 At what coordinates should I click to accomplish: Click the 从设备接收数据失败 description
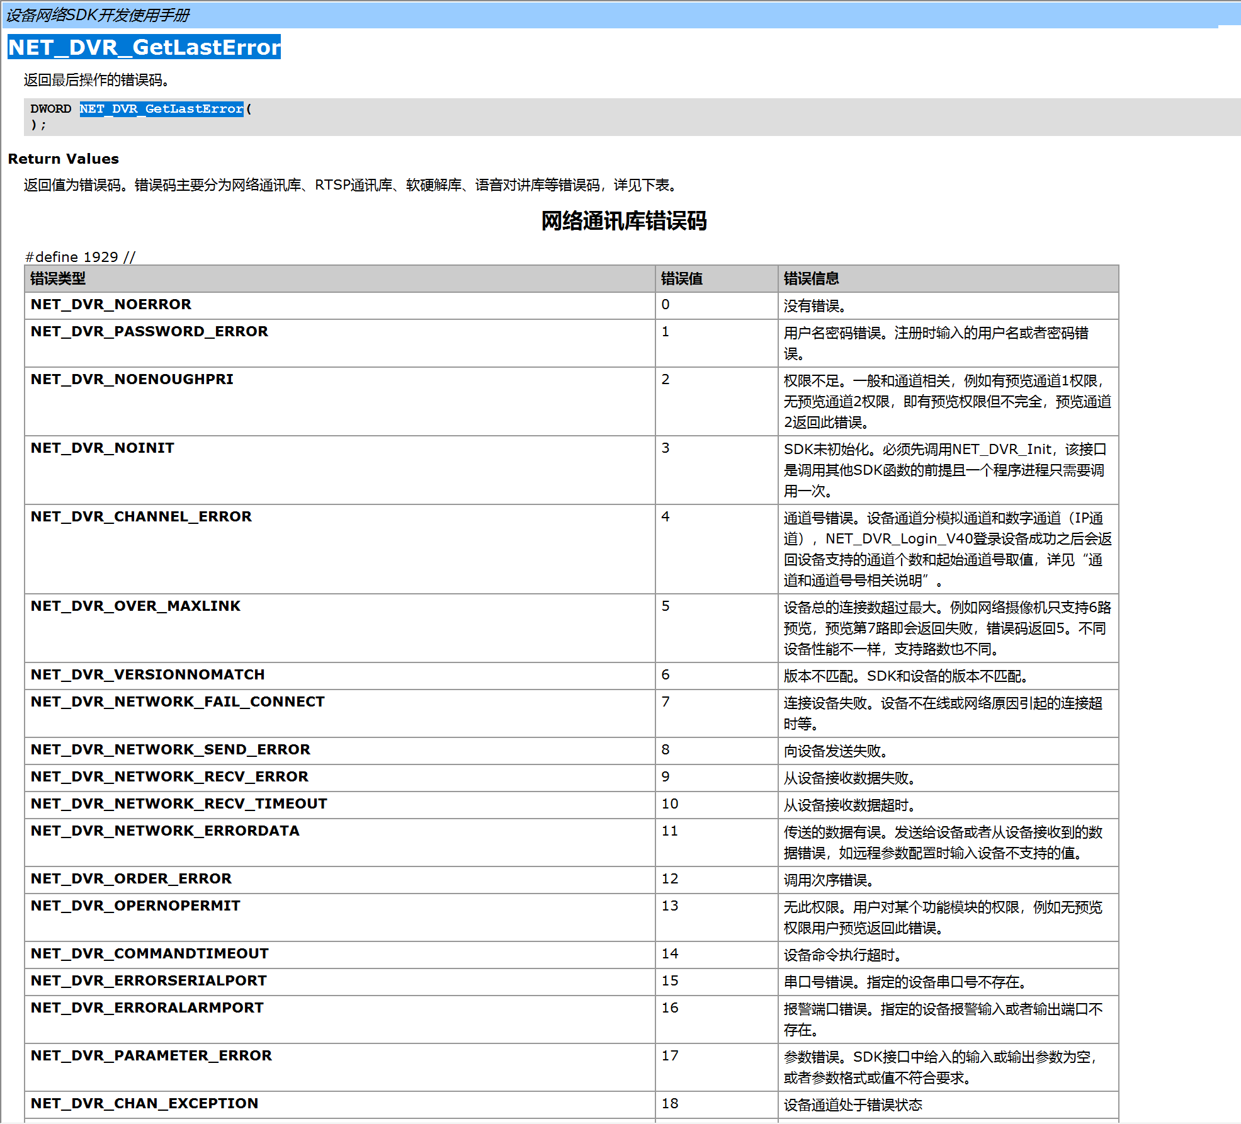click(x=948, y=778)
